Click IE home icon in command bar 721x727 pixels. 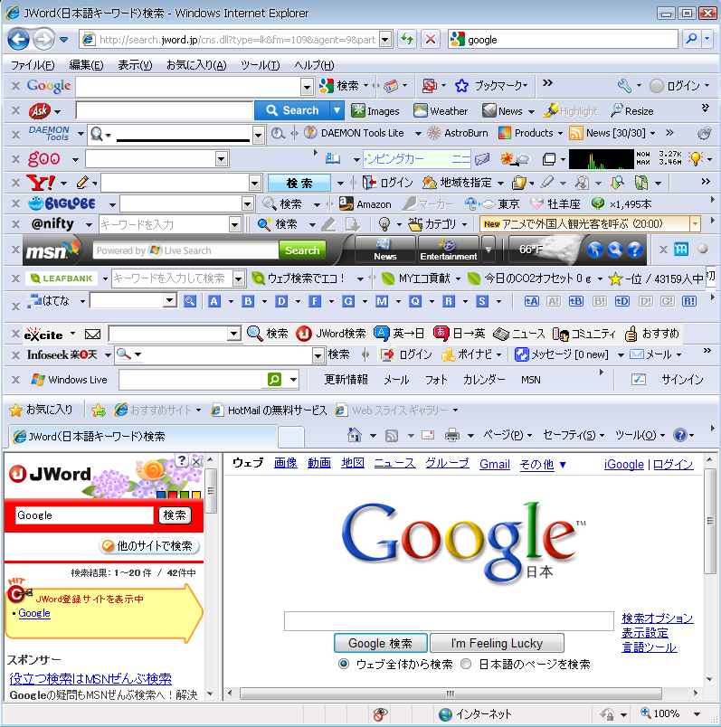(355, 435)
